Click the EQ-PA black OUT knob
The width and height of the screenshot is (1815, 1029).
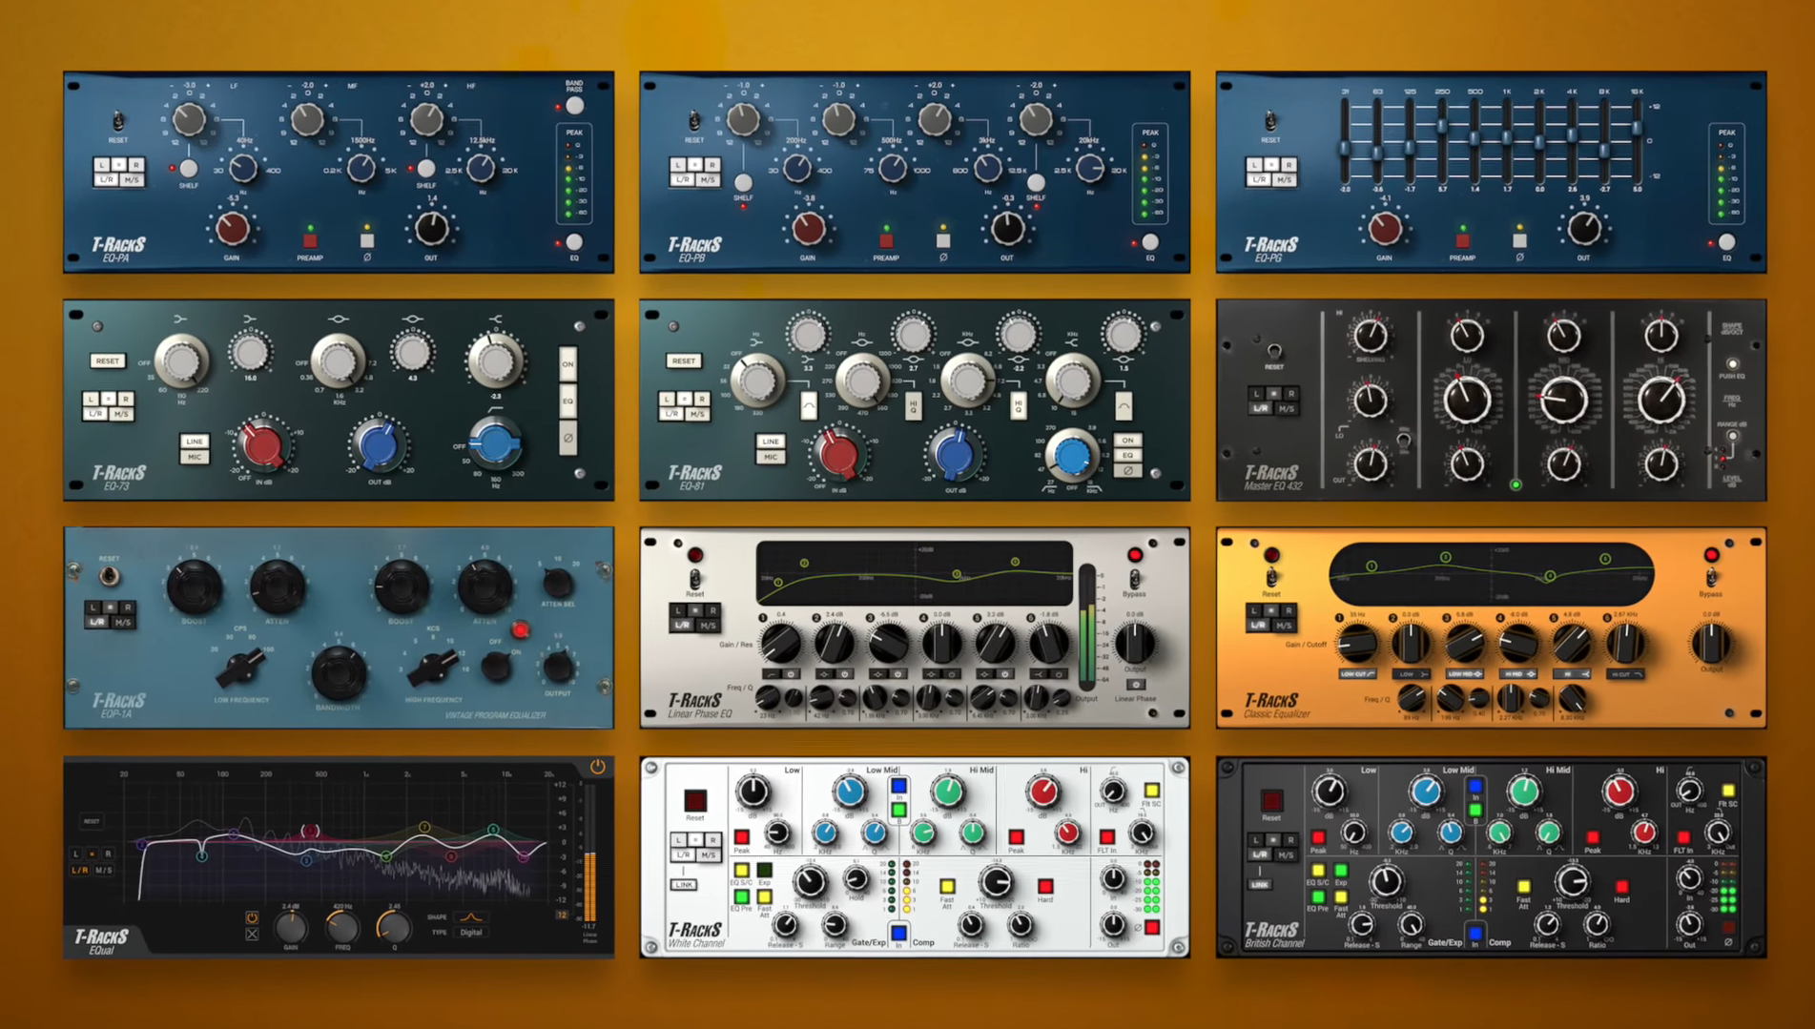tap(431, 229)
